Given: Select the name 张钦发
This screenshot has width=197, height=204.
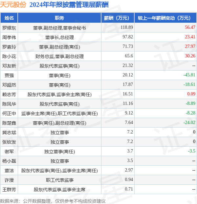Looking at the screenshot, I should click(9, 142).
